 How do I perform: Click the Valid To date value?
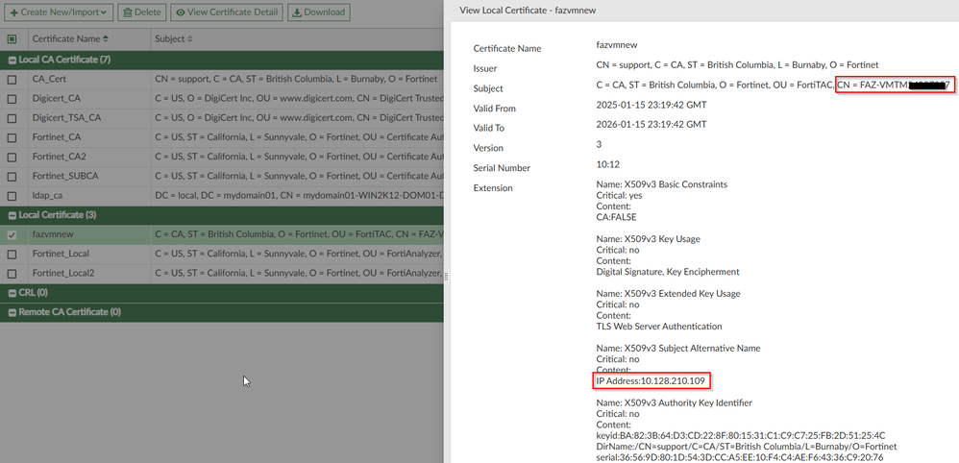[652, 124]
